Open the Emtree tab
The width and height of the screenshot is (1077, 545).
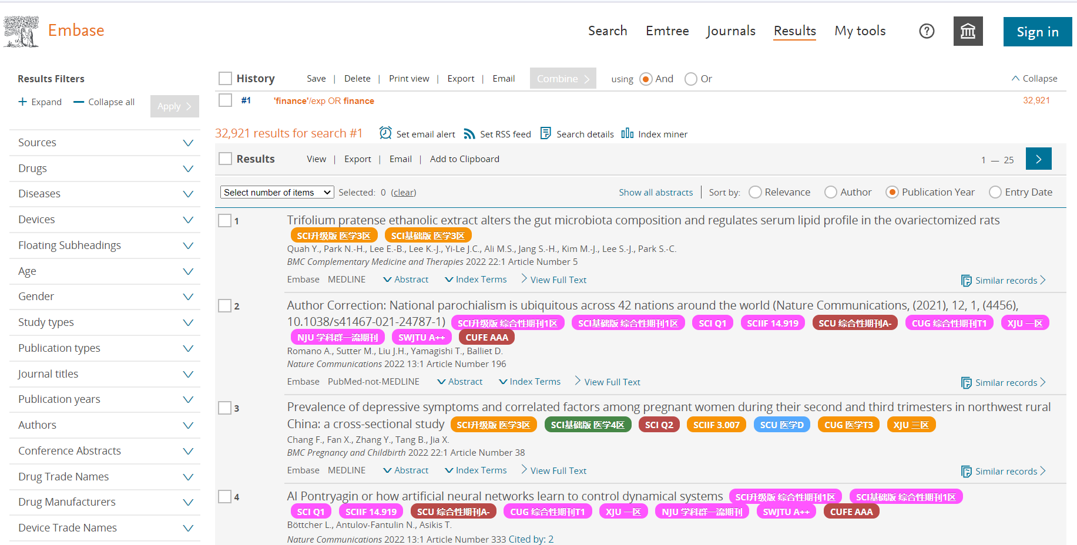[x=667, y=31]
